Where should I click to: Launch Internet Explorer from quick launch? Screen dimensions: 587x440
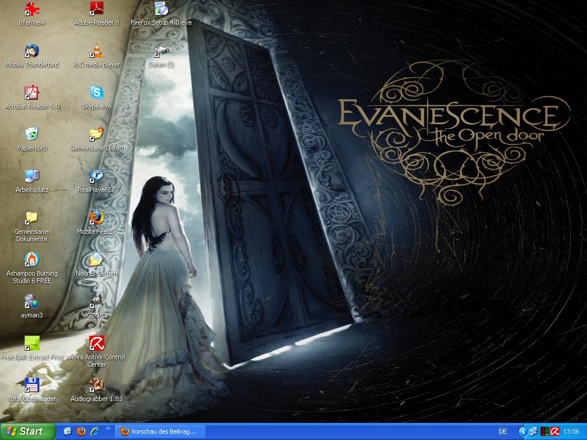click(x=95, y=431)
